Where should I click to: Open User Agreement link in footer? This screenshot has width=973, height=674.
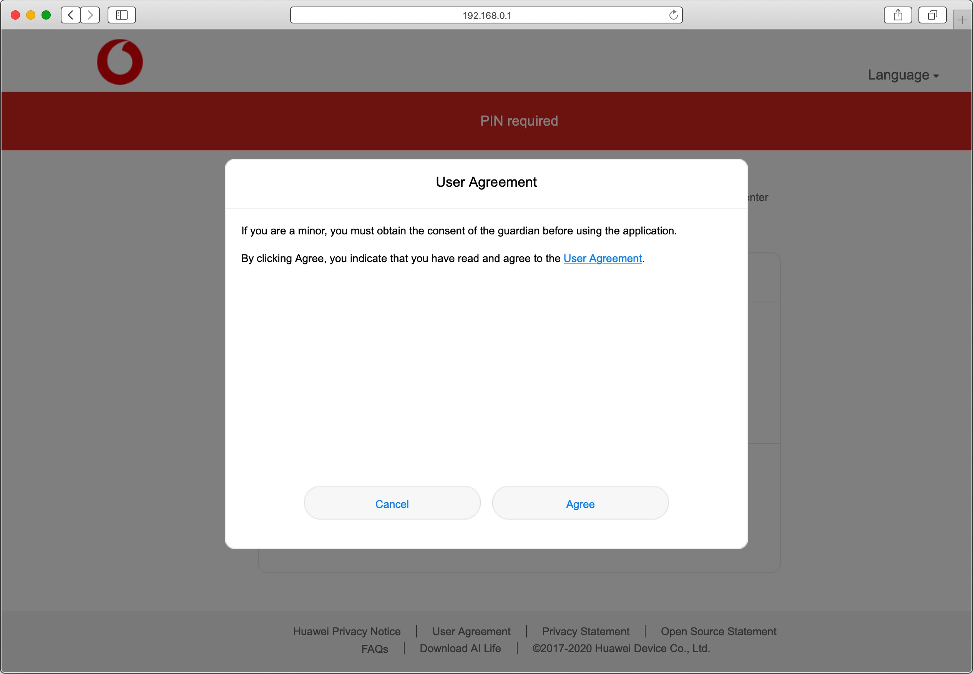click(x=471, y=631)
